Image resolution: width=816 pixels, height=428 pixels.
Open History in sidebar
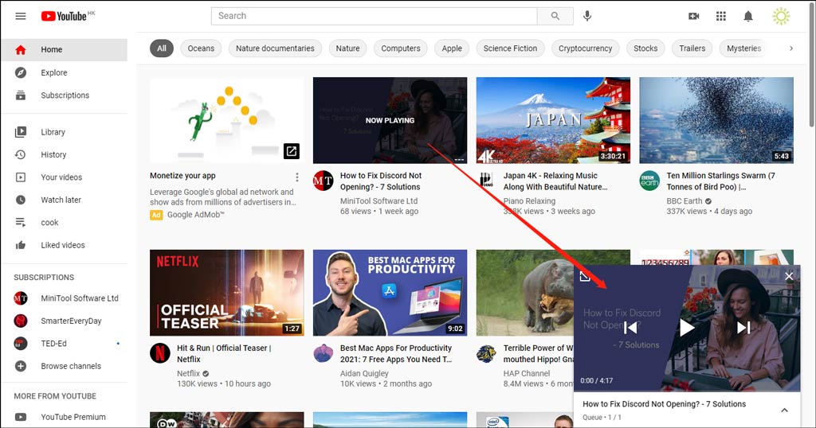coord(64,154)
